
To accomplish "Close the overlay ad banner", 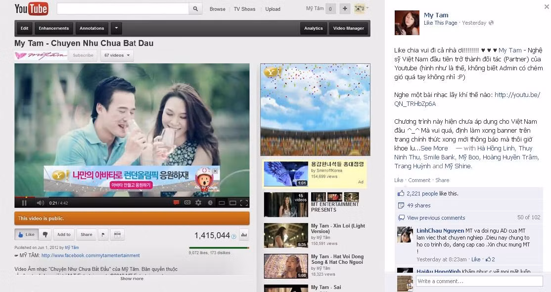I will [215, 171].
